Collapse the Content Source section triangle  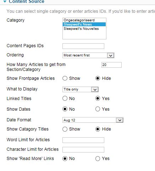[x=5, y=1]
